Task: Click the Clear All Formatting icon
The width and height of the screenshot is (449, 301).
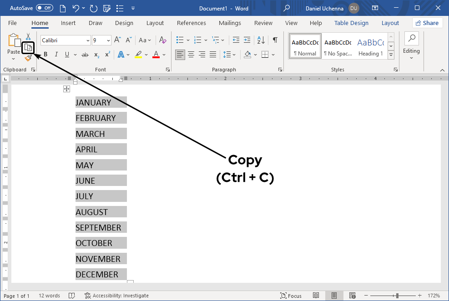Action: (x=163, y=40)
